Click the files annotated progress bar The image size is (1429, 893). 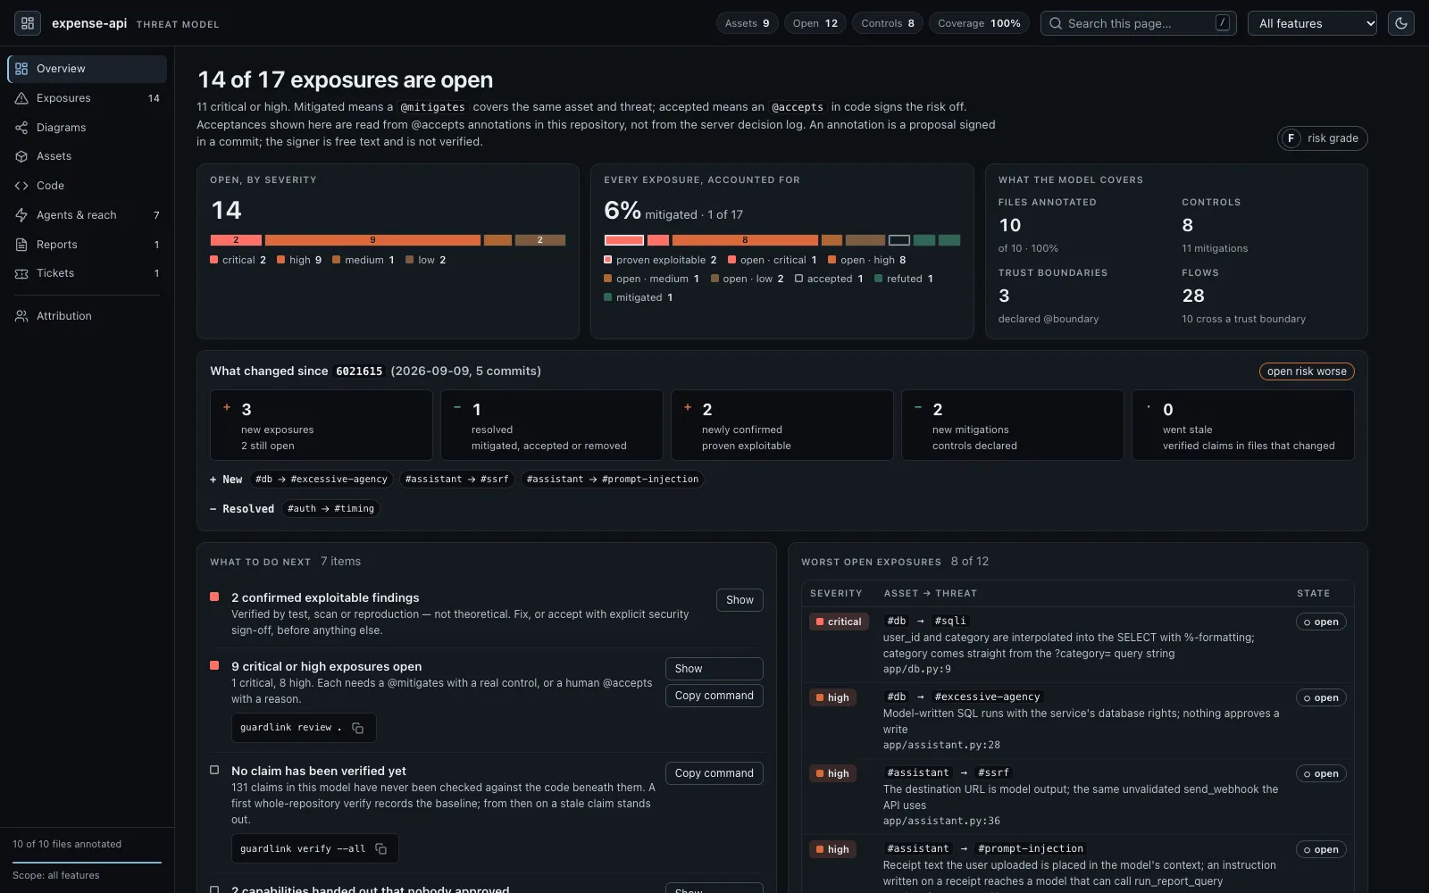[87, 862]
